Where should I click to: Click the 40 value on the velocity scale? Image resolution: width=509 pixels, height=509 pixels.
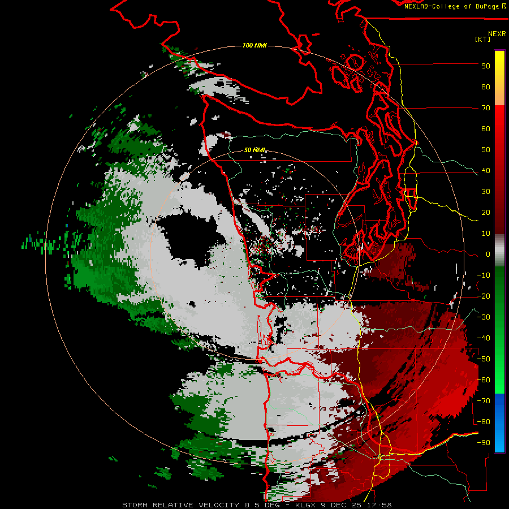[x=486, y=171]
